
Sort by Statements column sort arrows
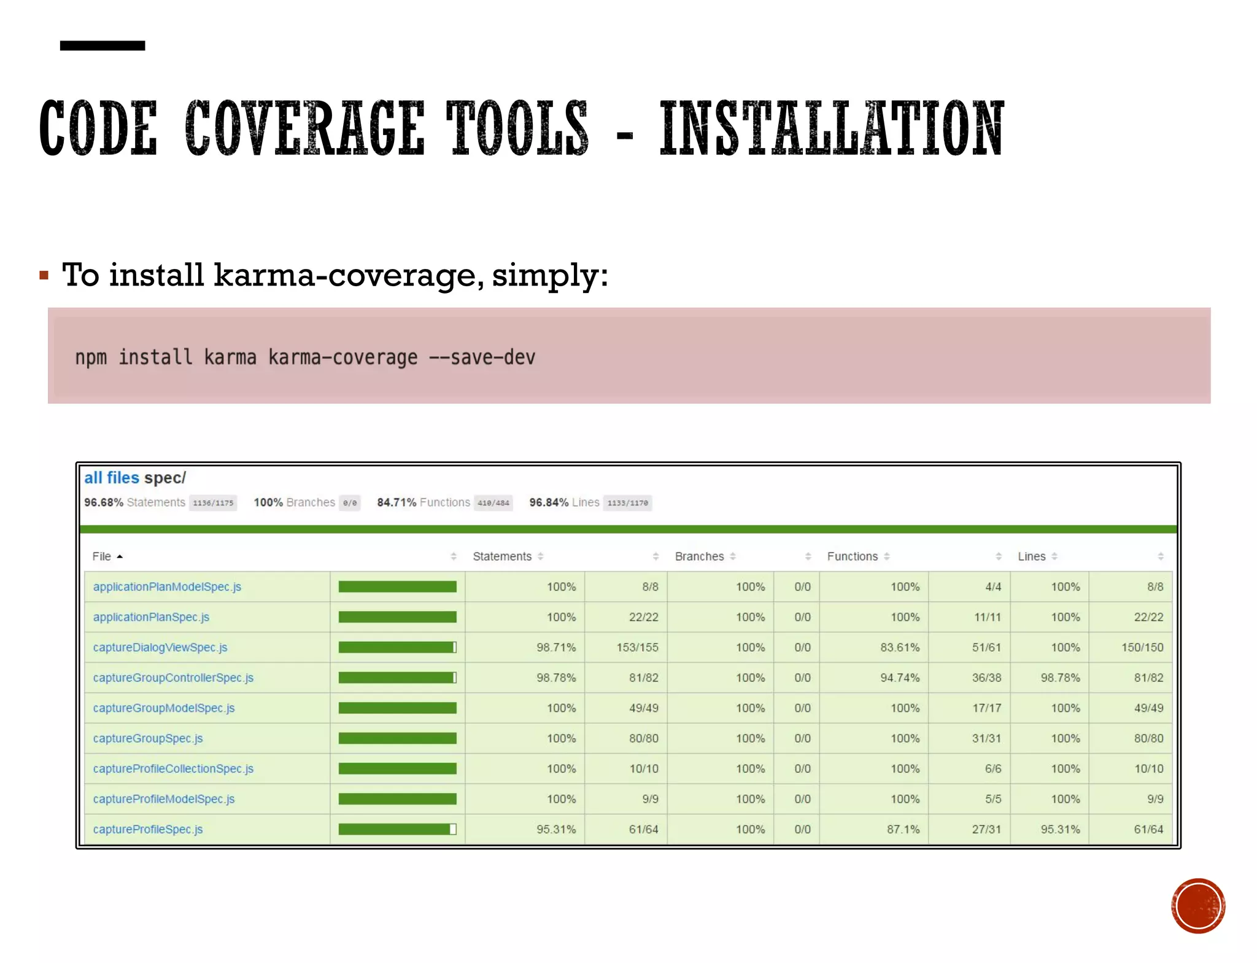pos(541,556)
